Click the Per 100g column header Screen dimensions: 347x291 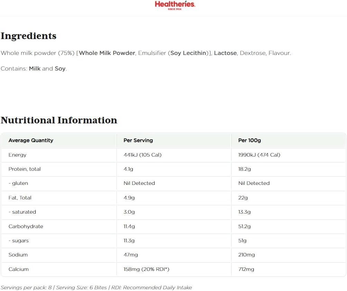(250, 140)
